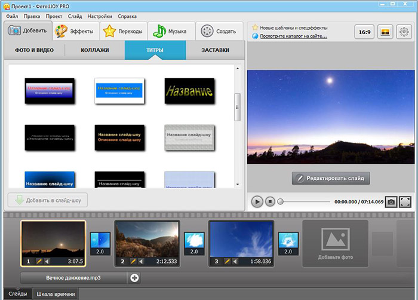Click the templates list scroll down arrow
The height and width of the screenshot is (300, 418).
237,184
